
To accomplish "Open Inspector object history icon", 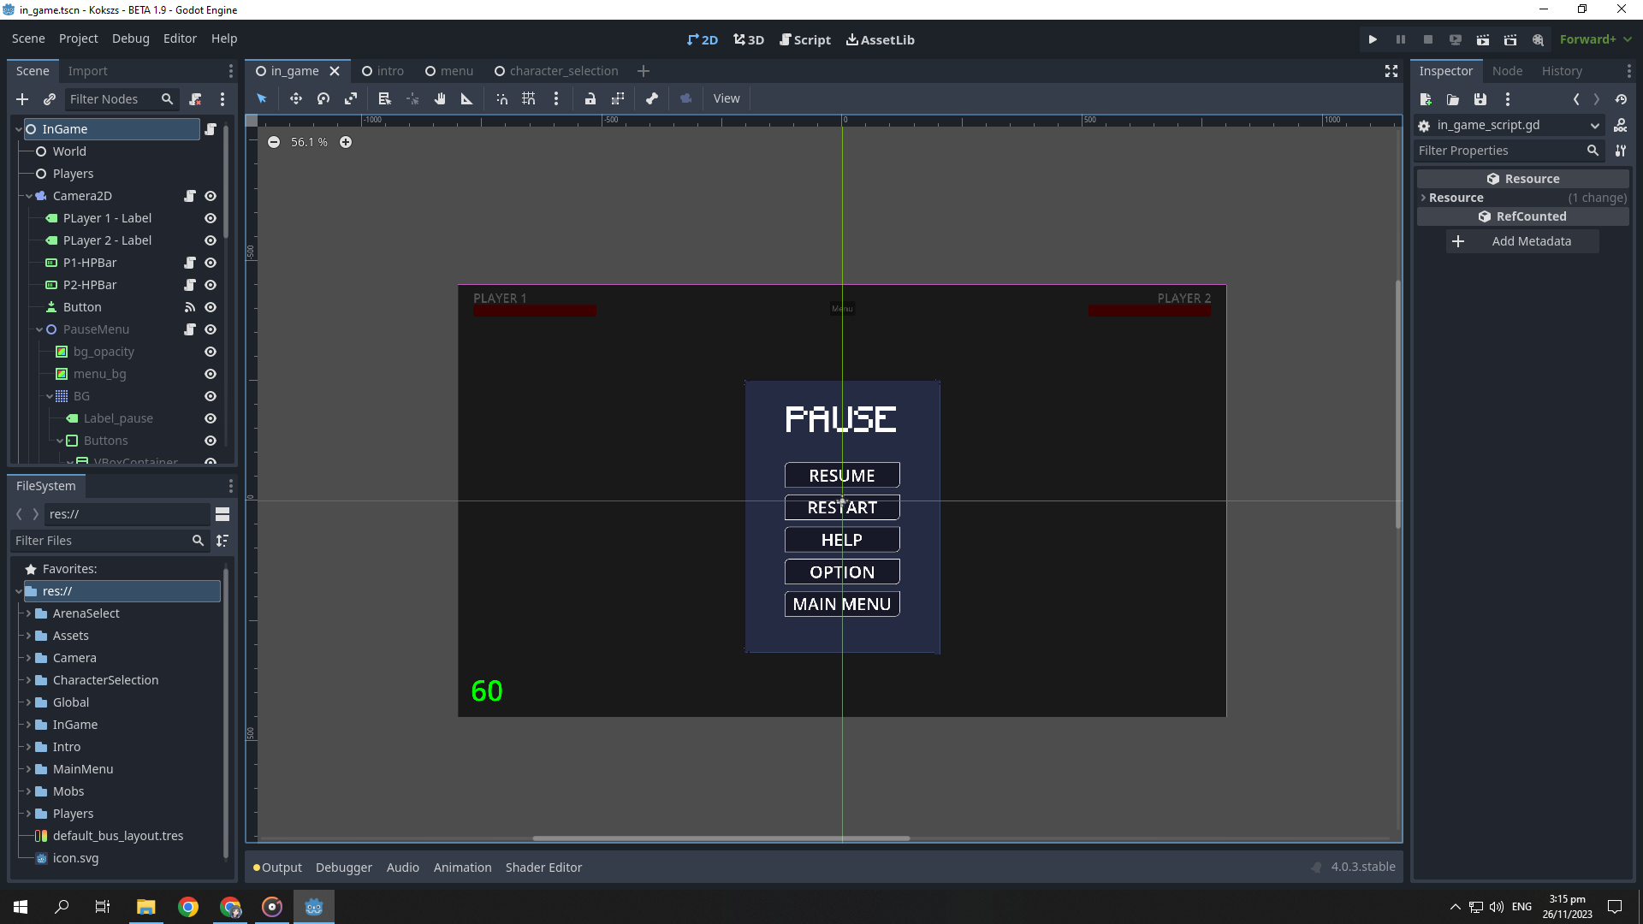I will 1621,99.
